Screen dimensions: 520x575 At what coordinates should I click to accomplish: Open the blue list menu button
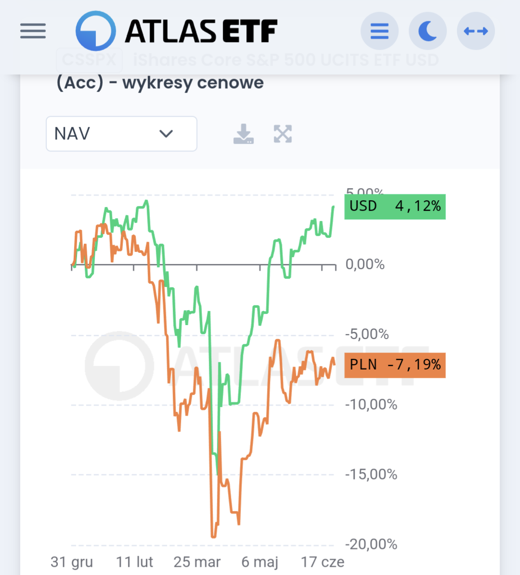pos(379,31)
